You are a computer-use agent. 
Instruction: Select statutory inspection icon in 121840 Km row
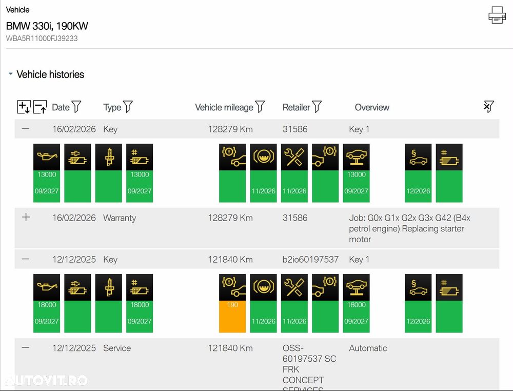tap(418, 287)
